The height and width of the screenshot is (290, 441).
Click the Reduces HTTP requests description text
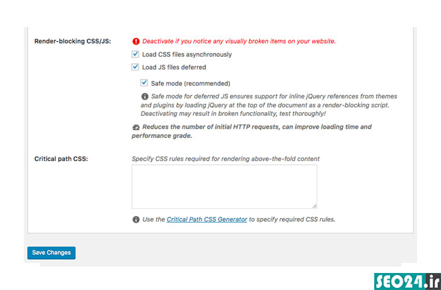point(252,131)
